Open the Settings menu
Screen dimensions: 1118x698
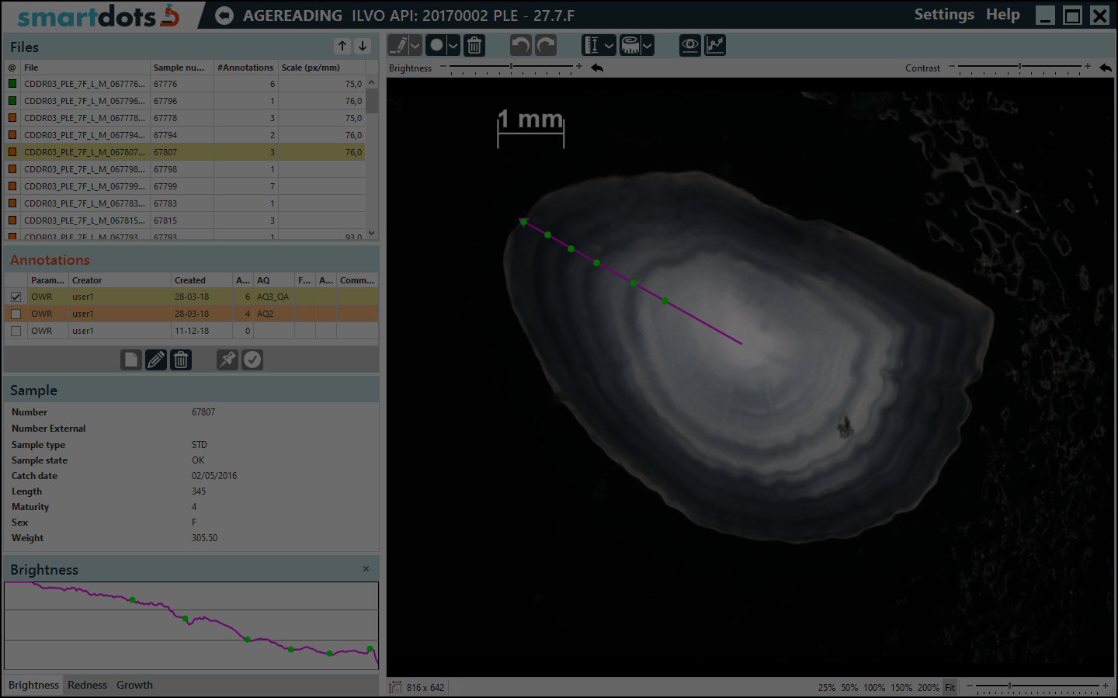(943, 15)
